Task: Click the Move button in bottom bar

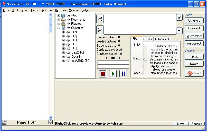Action: (x=181, y=124)
